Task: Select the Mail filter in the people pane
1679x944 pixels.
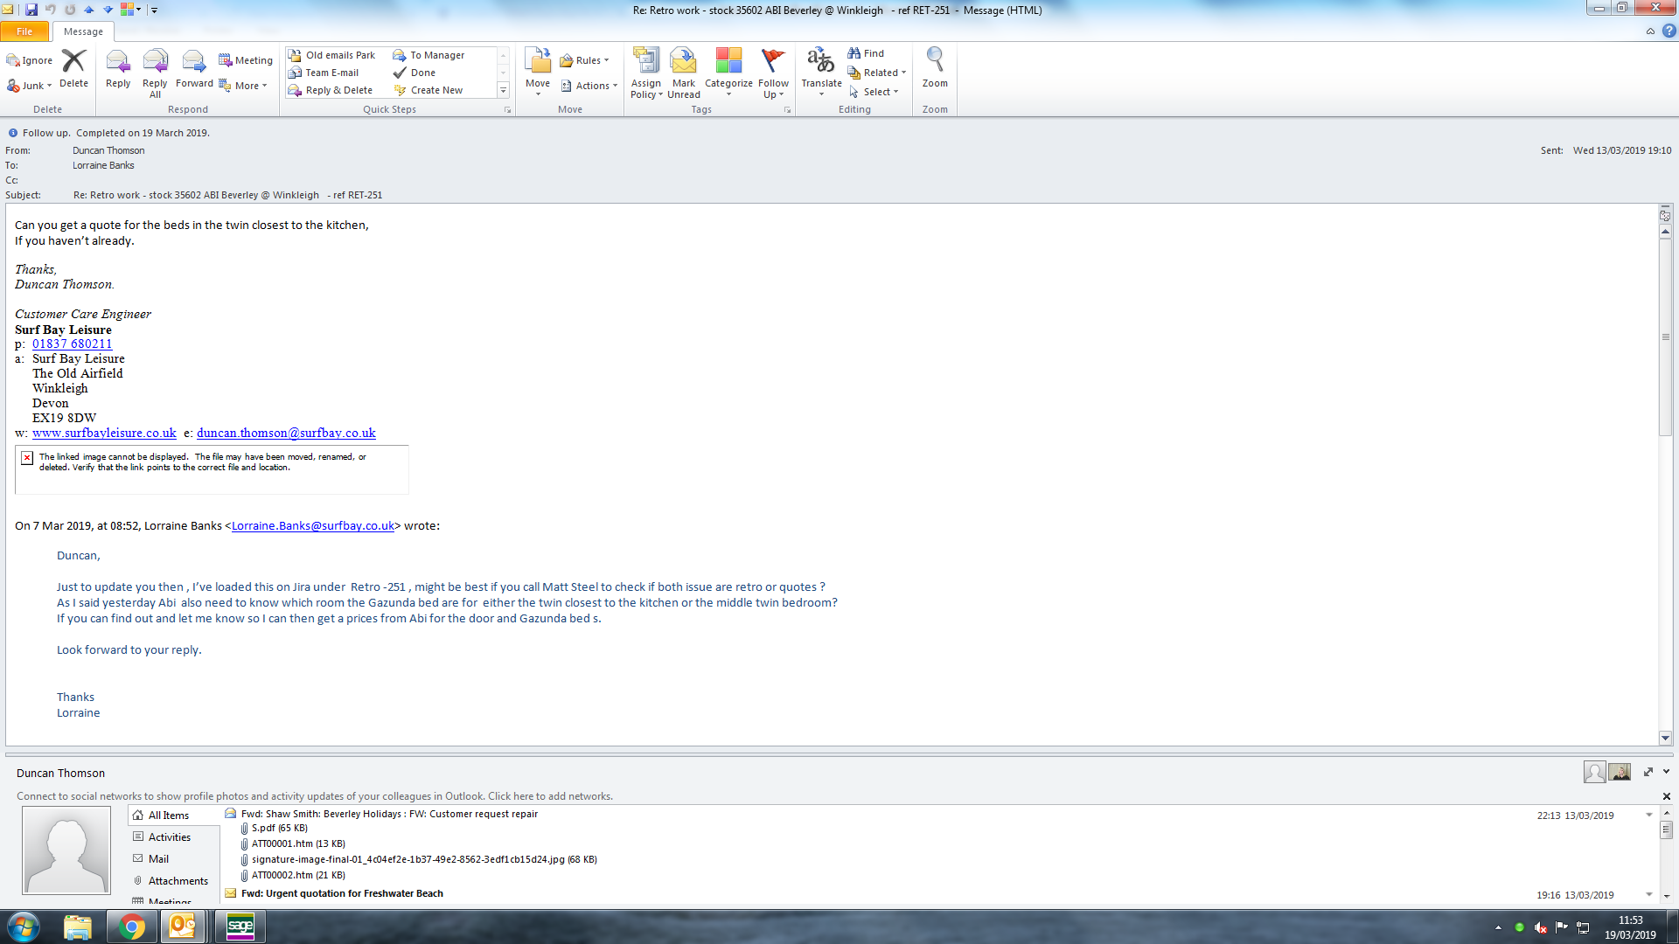Action: tap(158, 859)
